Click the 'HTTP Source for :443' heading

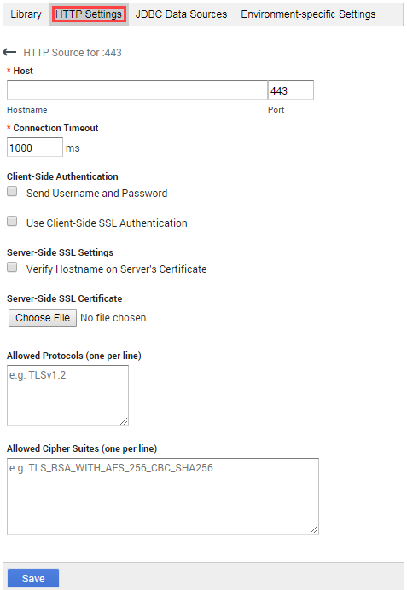73,53
